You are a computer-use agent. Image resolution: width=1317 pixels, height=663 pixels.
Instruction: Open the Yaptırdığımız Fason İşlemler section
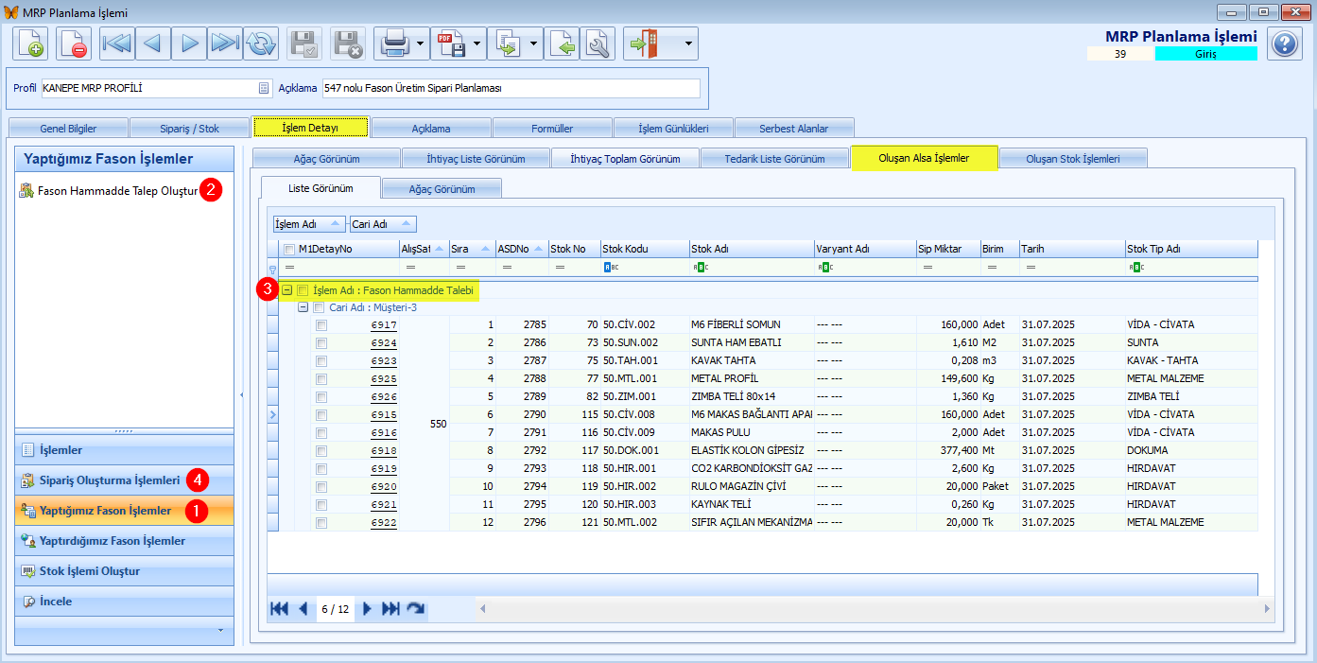(125, 541)
